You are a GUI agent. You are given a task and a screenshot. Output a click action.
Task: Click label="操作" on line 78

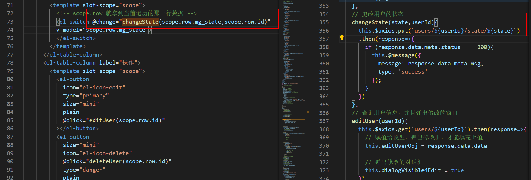coord(118,63)
